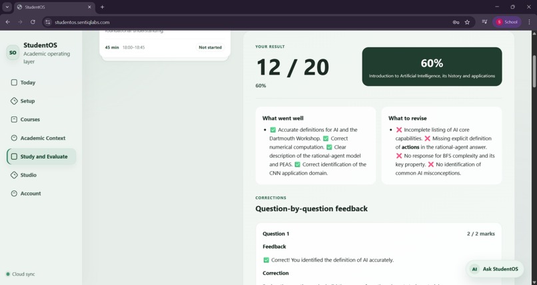Click the page vertical scrollbar thumb
537x285 pixels.
point(534,71)
